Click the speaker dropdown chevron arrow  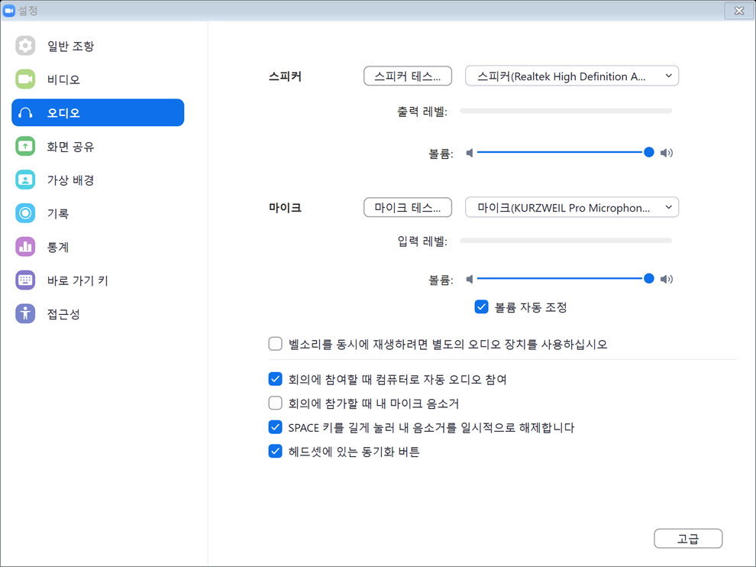[669, 76]
